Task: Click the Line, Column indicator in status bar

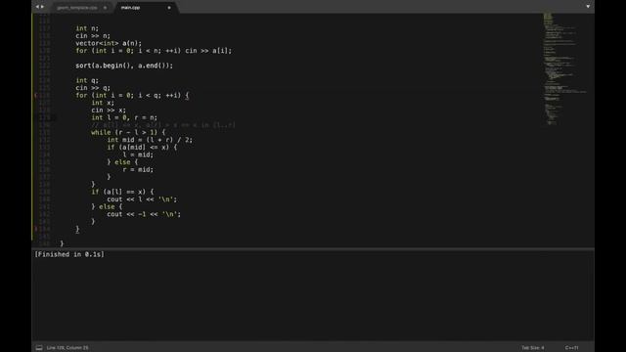Action: [x=67, y=348]
